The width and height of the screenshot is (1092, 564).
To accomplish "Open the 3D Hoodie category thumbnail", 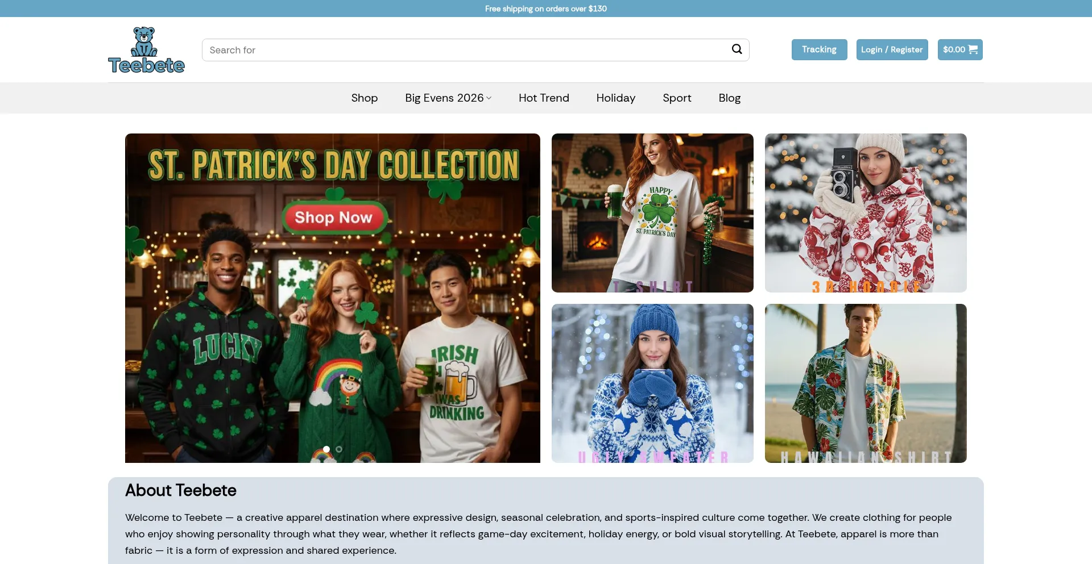I will click(x=866, y=213).
